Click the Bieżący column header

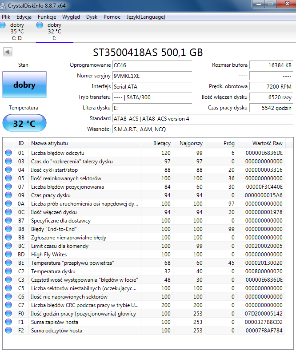(x=157, y=143)
